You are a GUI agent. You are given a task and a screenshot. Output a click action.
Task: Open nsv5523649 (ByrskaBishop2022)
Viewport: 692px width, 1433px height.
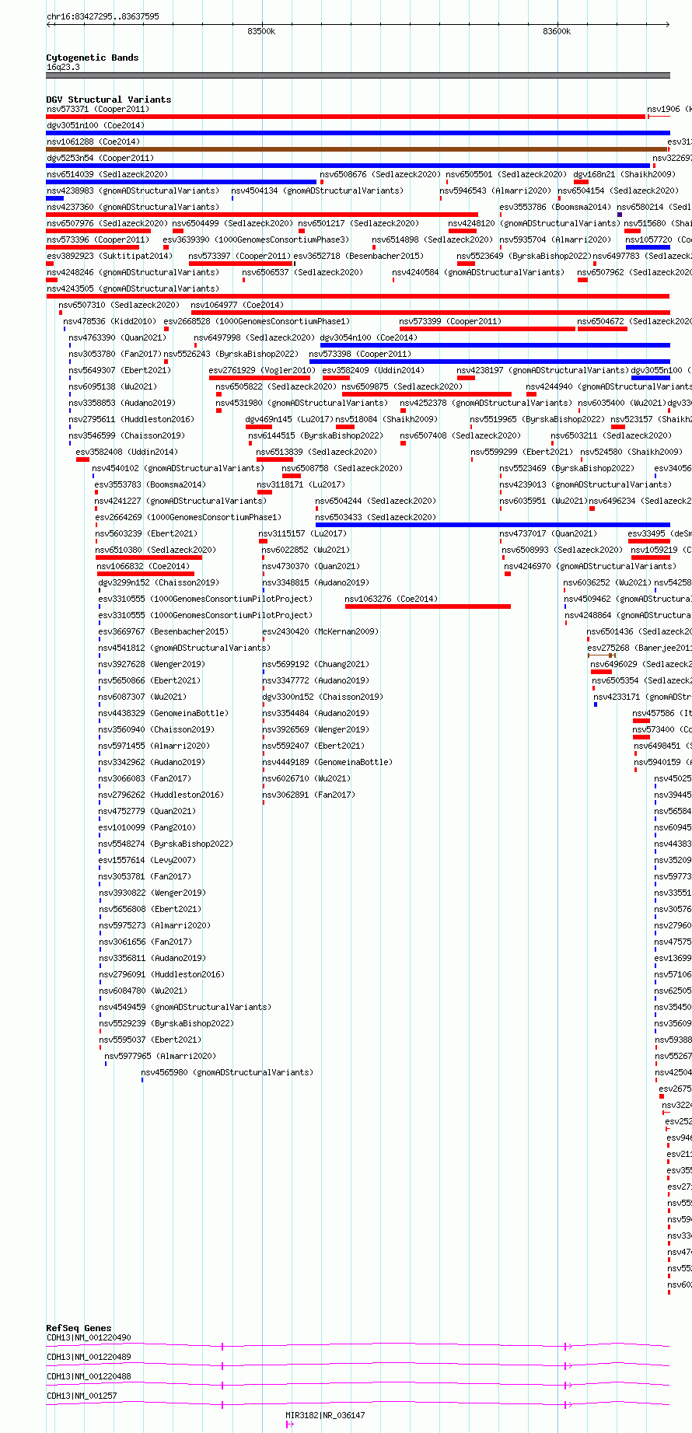coord(524,256)
